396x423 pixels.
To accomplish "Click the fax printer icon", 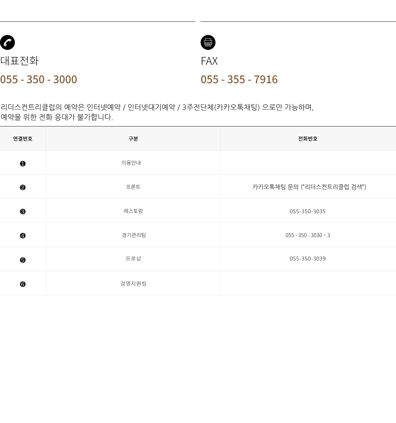I will (208, 43).
